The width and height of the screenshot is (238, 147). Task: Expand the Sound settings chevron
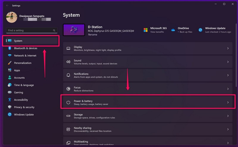coord(228,62)
